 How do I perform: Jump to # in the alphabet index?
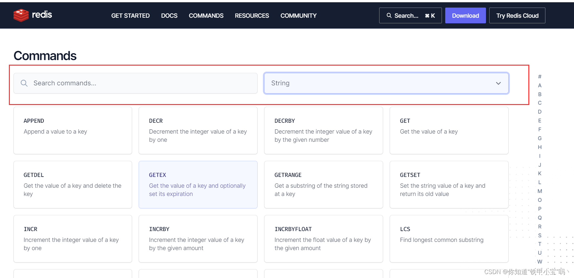point(540,76)
